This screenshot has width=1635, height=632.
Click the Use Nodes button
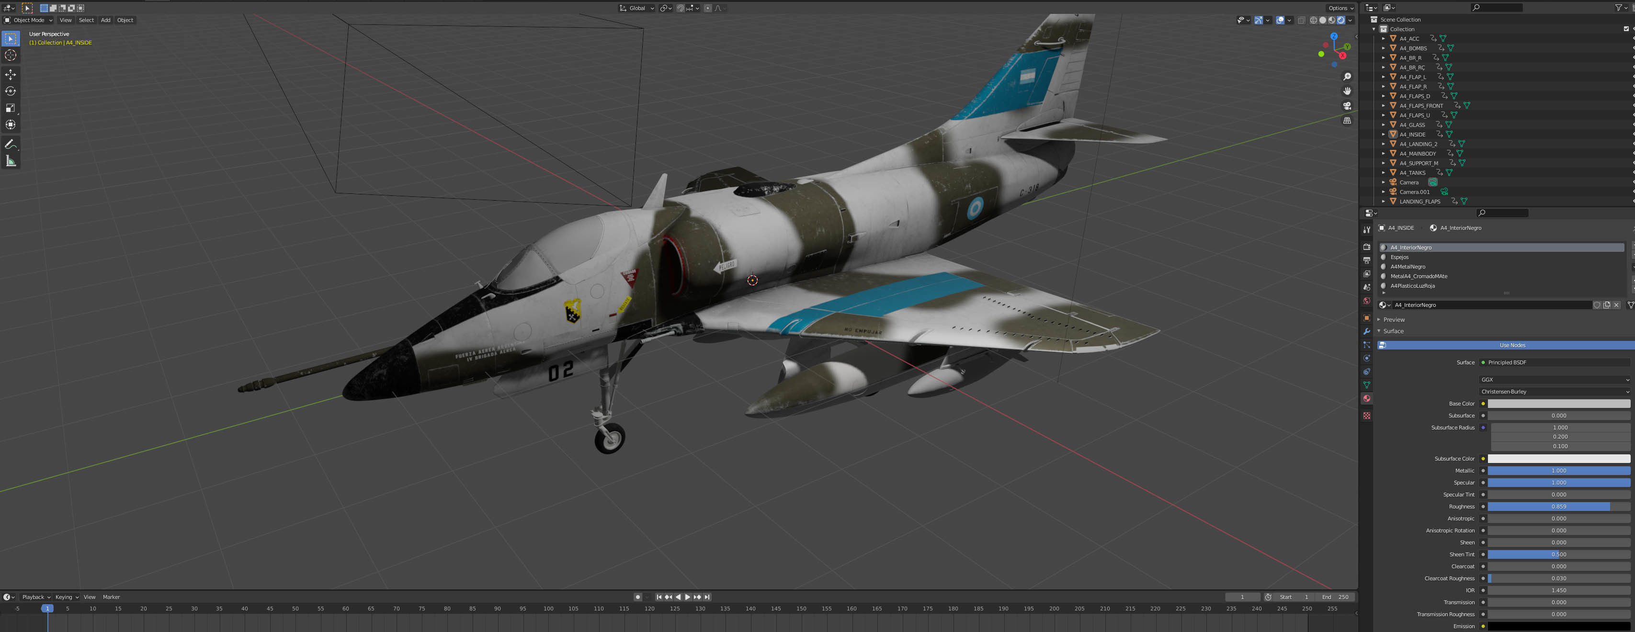click(x=1506, y=345)
